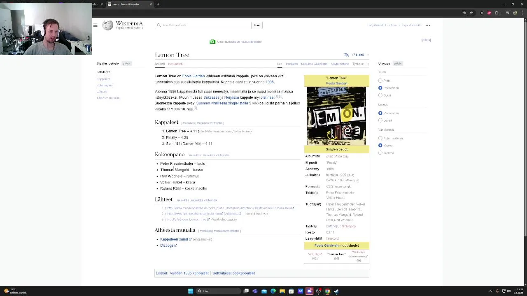The height and width of the screenshot is (296, 527).
Task: Click the Chrome icon in the taskbar
Action: (327, 291)
